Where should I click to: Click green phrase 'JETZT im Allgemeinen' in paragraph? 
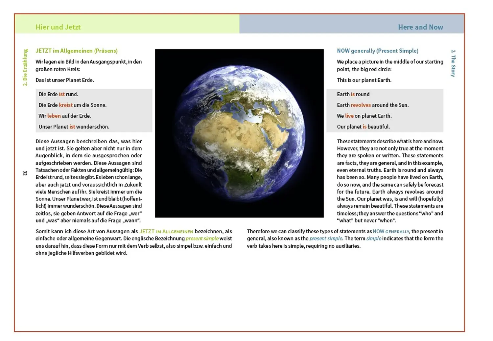coord(166,231)
